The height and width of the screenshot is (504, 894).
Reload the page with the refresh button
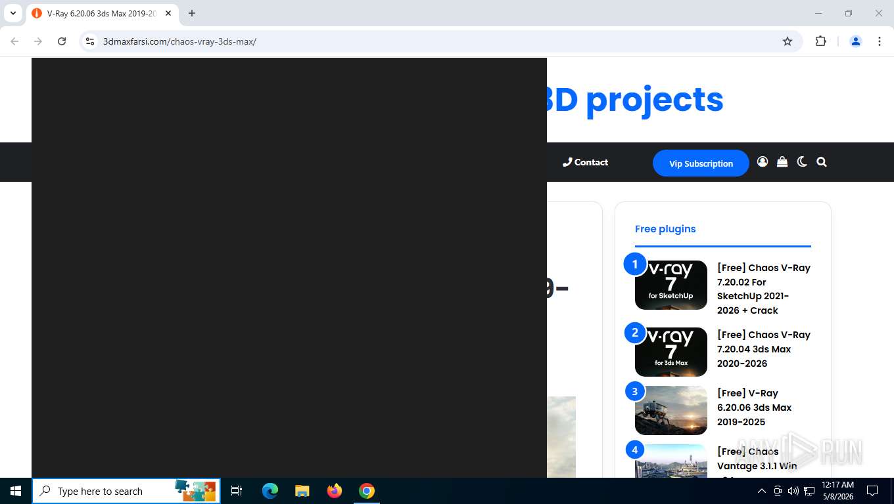pyautogui.click(x=62, y=41)
